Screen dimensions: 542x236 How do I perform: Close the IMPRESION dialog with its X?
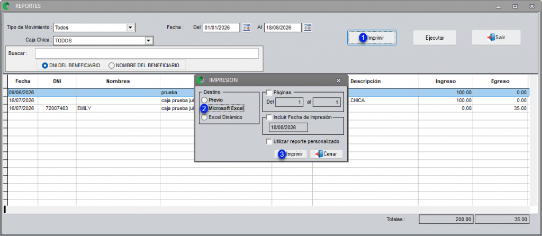pos(339,80)
